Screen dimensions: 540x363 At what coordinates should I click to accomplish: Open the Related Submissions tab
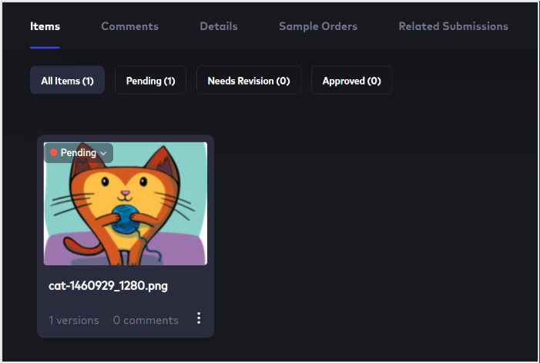point(453,26)
